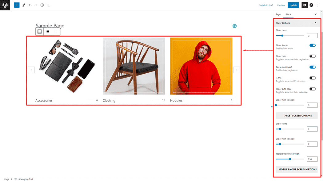Open the document details info icon
Screen dimensions: 323x181
tap(42, 5)
